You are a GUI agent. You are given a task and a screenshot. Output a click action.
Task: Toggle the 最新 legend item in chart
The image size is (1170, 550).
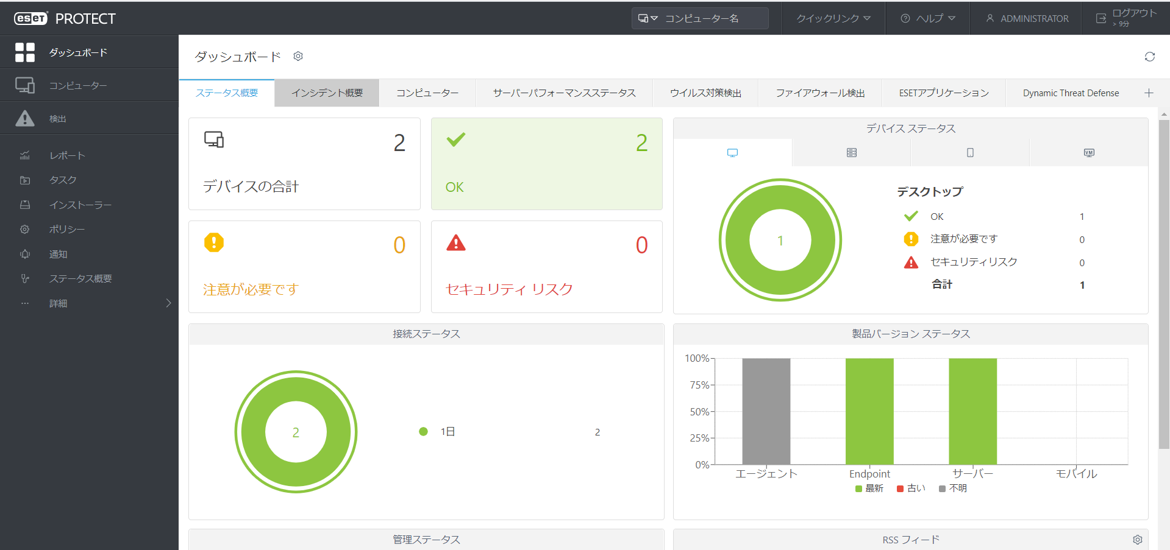click(x=869, y=488)
